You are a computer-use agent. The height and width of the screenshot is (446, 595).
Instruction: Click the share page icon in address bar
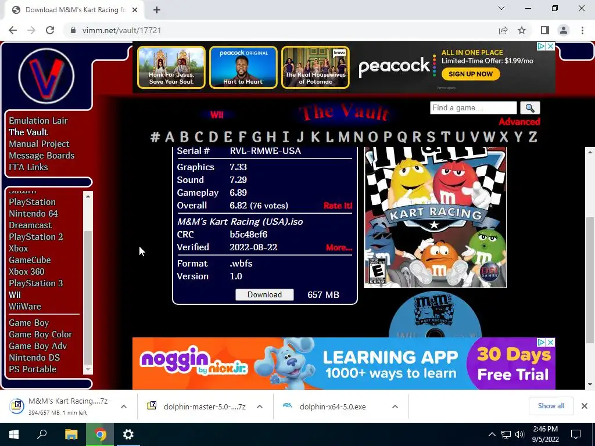[x=503, y=30]
